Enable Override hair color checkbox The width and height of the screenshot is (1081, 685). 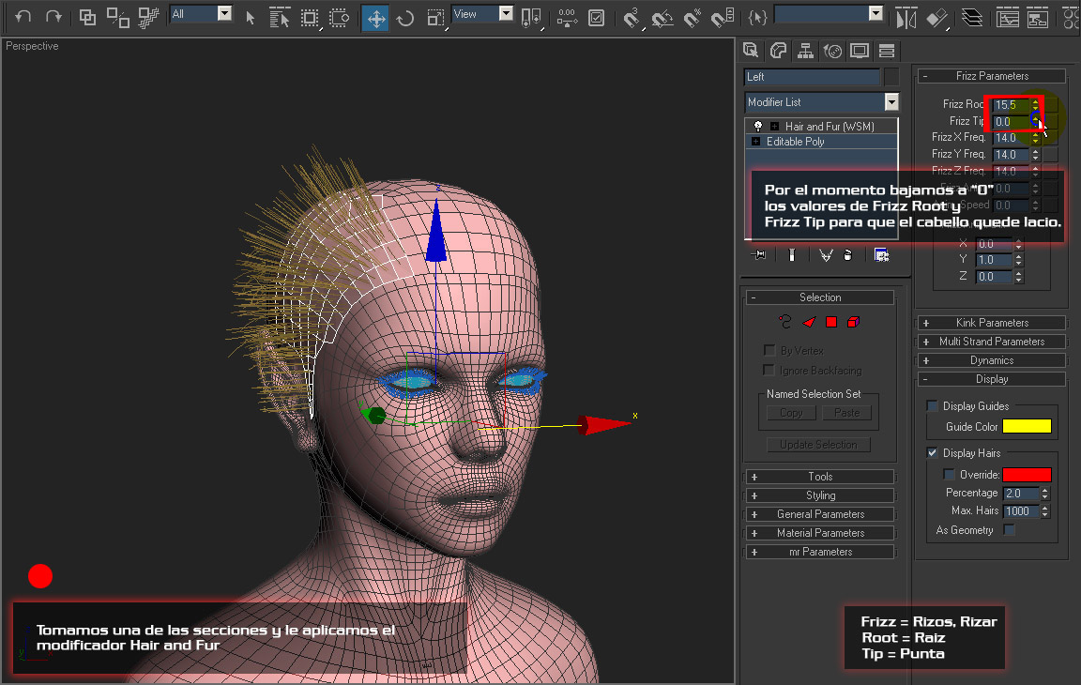(x=949, y=474)
